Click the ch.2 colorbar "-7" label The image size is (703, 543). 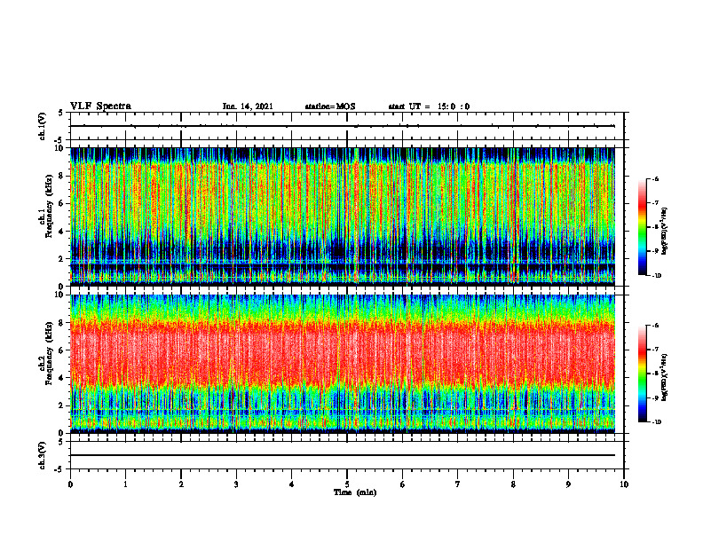click(x=655, y=350)
